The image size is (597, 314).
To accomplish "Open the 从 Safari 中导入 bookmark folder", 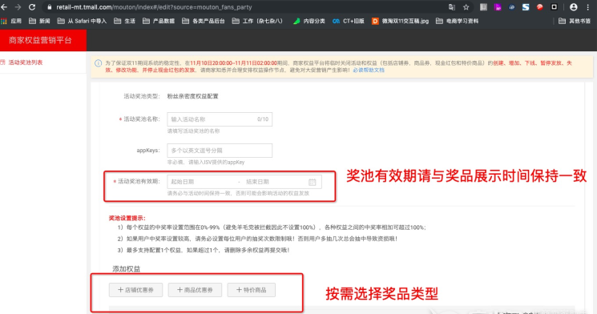I will tap(82, 21).
